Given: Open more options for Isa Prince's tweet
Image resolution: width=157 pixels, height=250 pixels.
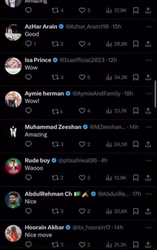Looking at the screenshot, I should click(x=148, y=60).
